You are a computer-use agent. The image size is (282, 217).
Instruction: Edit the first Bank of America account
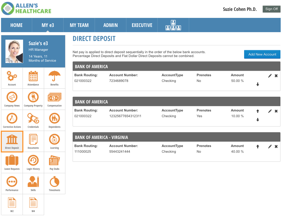[270, 76]
